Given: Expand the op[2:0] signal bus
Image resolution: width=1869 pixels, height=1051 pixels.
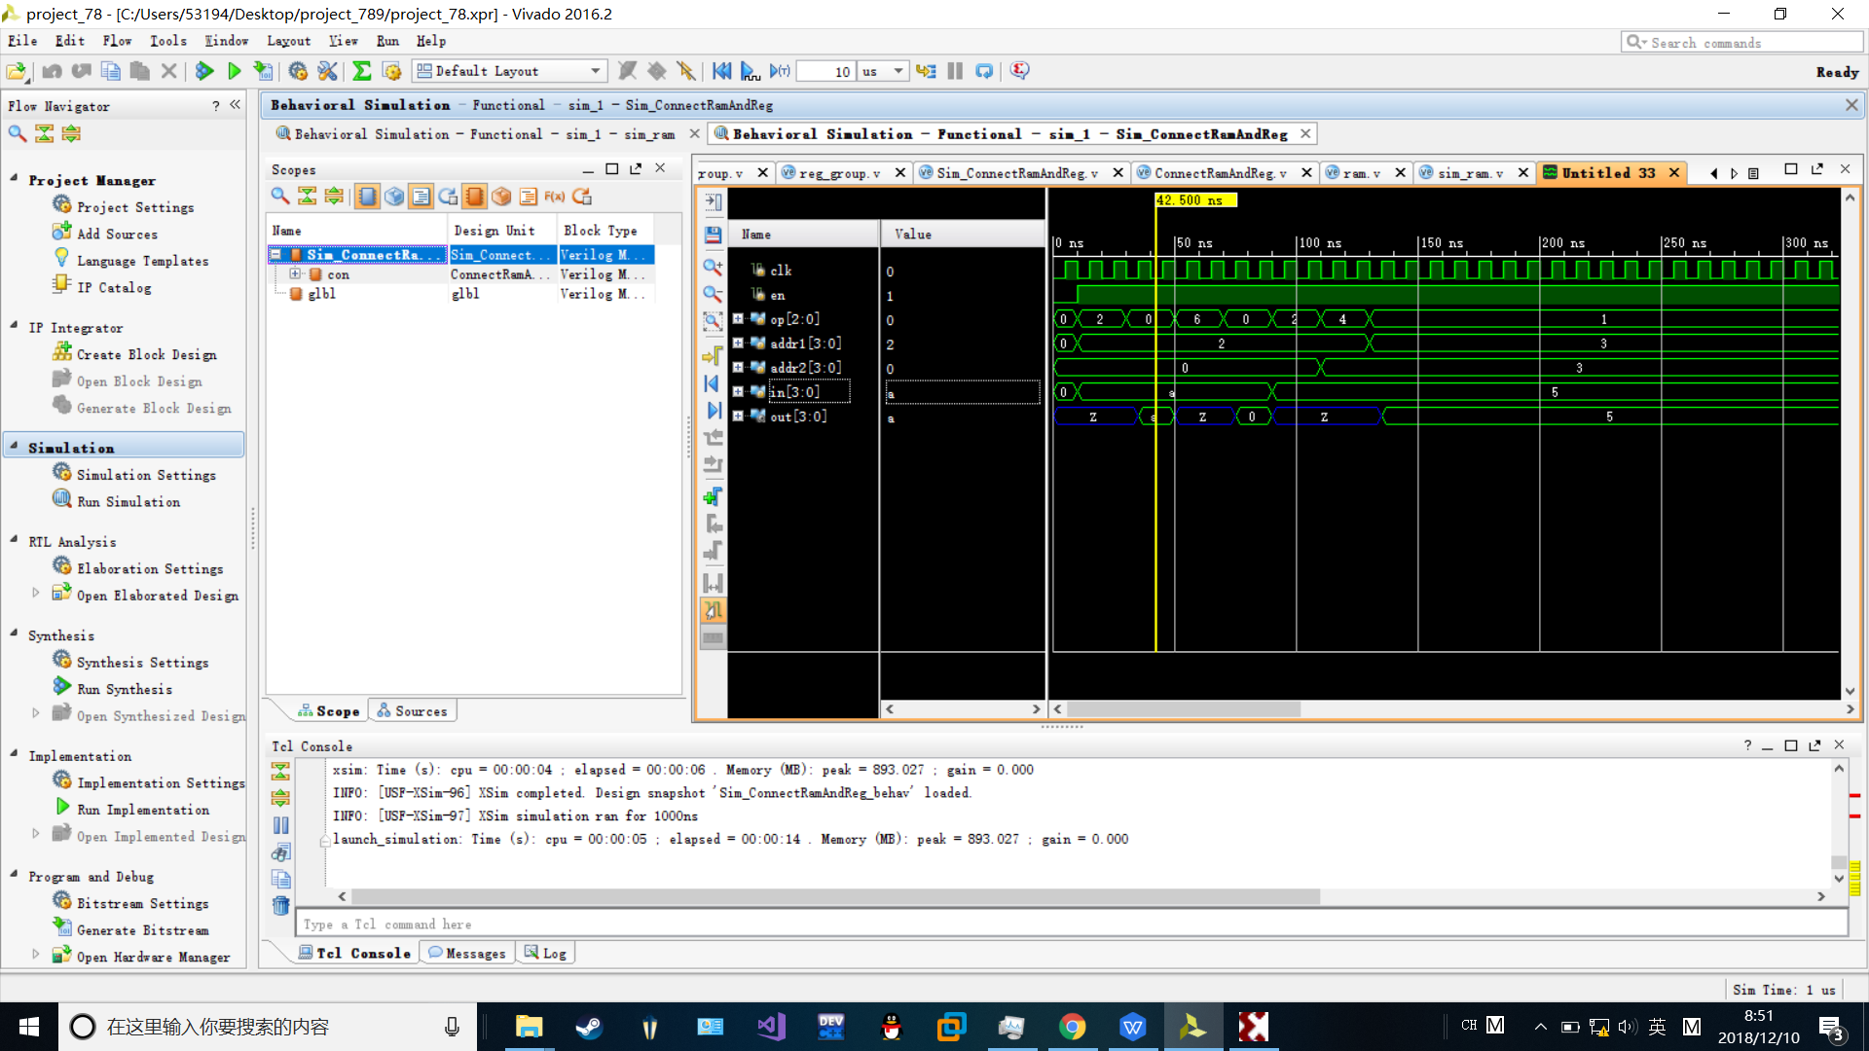Looking at the screenshot, I should (x=738, y=319).
